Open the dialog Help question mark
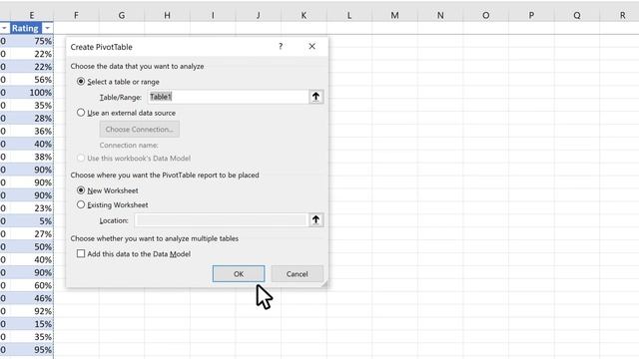This screenshot has width=639, height=359. click(281, 47)
